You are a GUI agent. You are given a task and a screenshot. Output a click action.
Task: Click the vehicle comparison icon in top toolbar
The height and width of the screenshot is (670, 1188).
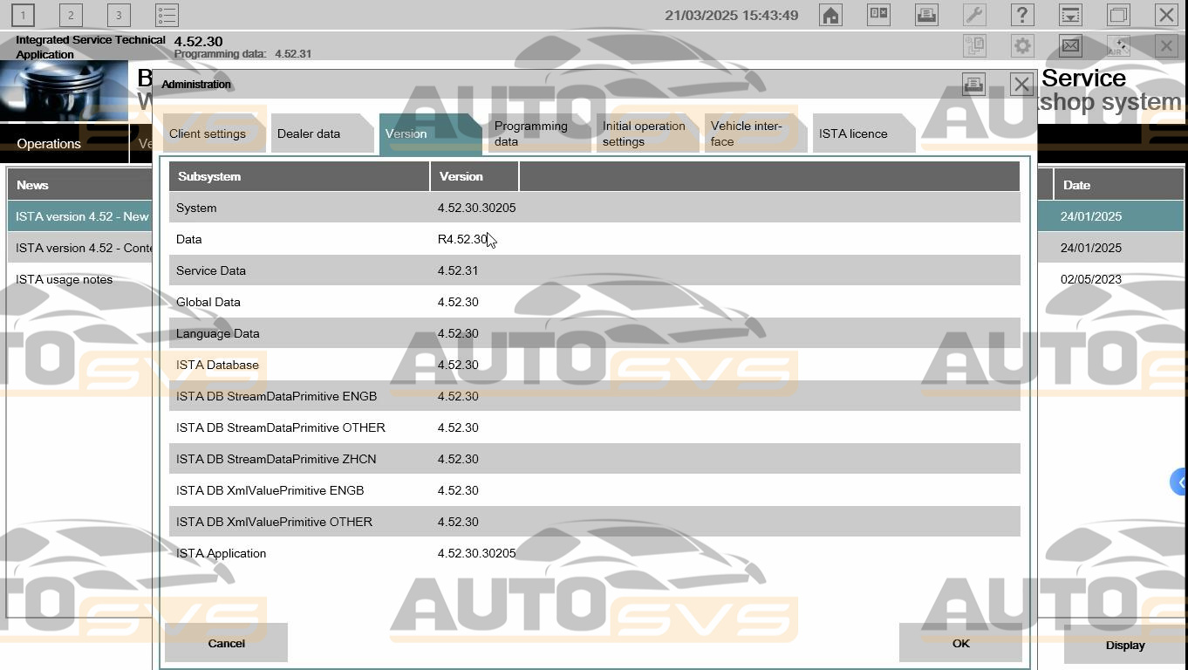[878, 15]
